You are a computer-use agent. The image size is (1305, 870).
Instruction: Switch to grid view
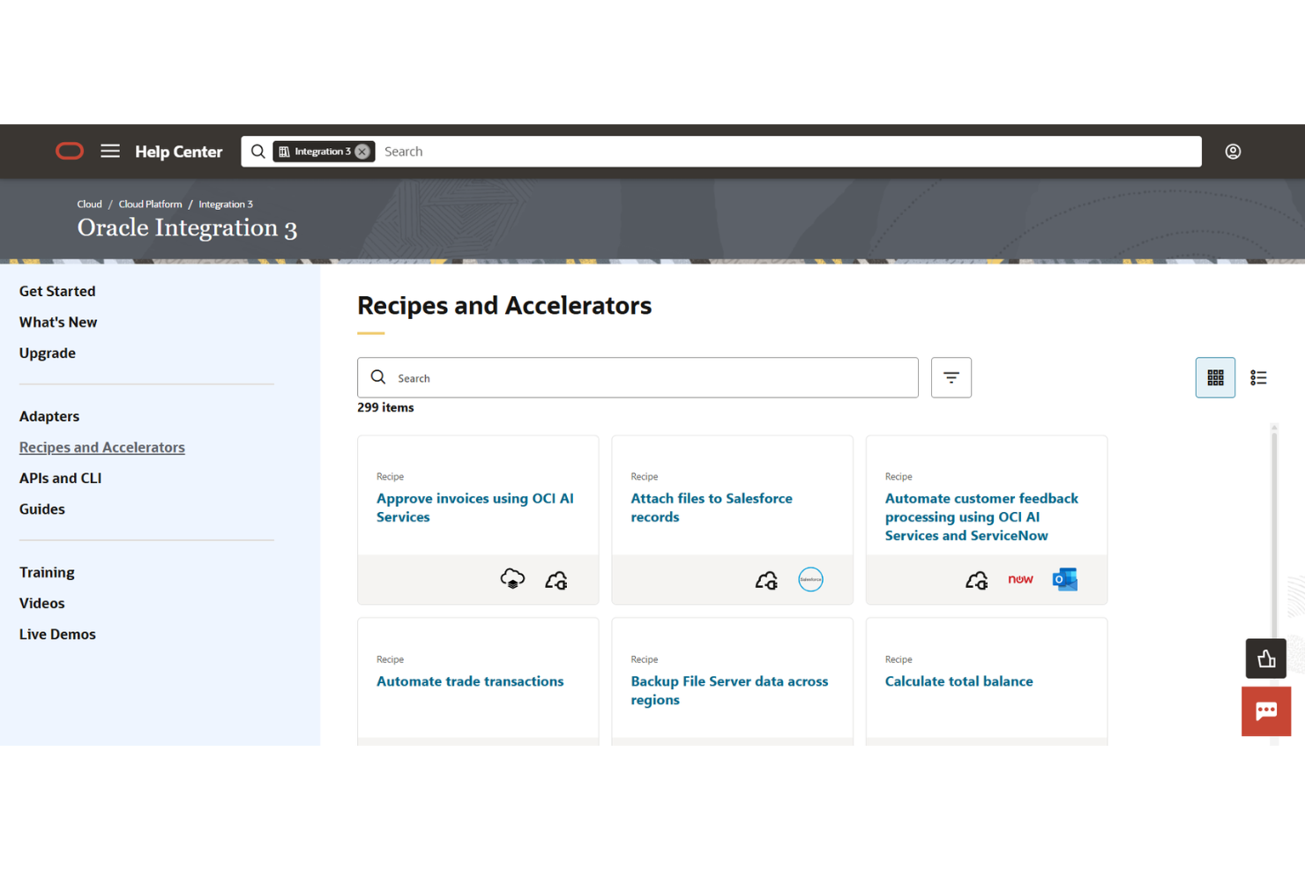coord(1215,377)
